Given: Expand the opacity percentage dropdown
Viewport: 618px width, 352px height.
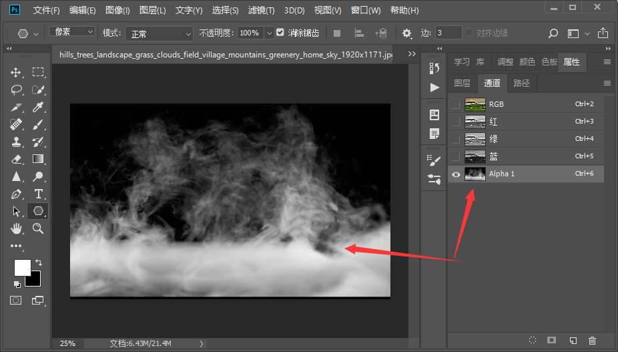Looking at the screenshot, I should click(x=270, y=33).
